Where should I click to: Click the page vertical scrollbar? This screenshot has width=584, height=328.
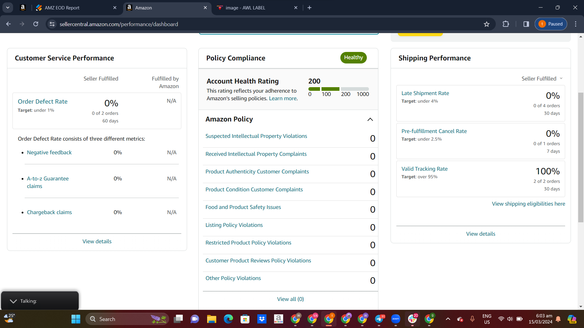pos(581,157)
